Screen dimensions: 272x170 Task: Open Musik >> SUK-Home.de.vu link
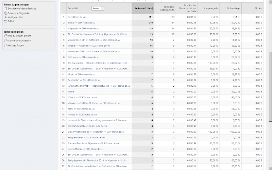[81, 74]
